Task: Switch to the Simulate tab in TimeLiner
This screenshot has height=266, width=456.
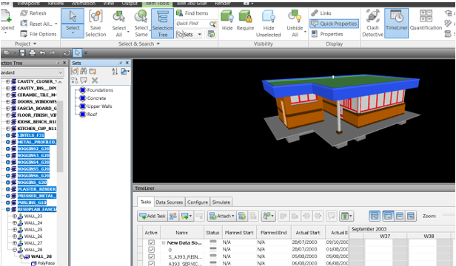Action: pyautogui.click(x=221, y=202)
